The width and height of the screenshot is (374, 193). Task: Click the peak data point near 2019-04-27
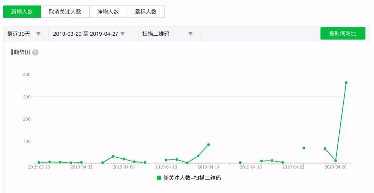346,82
